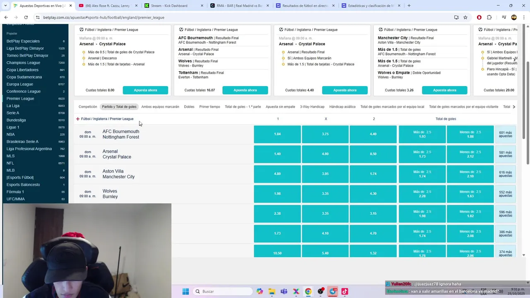Open the TikTok taskbar icon
Screen dimensions: 530x298
point(344,291)
